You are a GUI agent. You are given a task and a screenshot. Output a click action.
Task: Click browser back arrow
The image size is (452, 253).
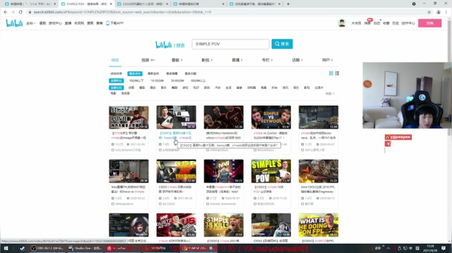[x=6, y=12]
